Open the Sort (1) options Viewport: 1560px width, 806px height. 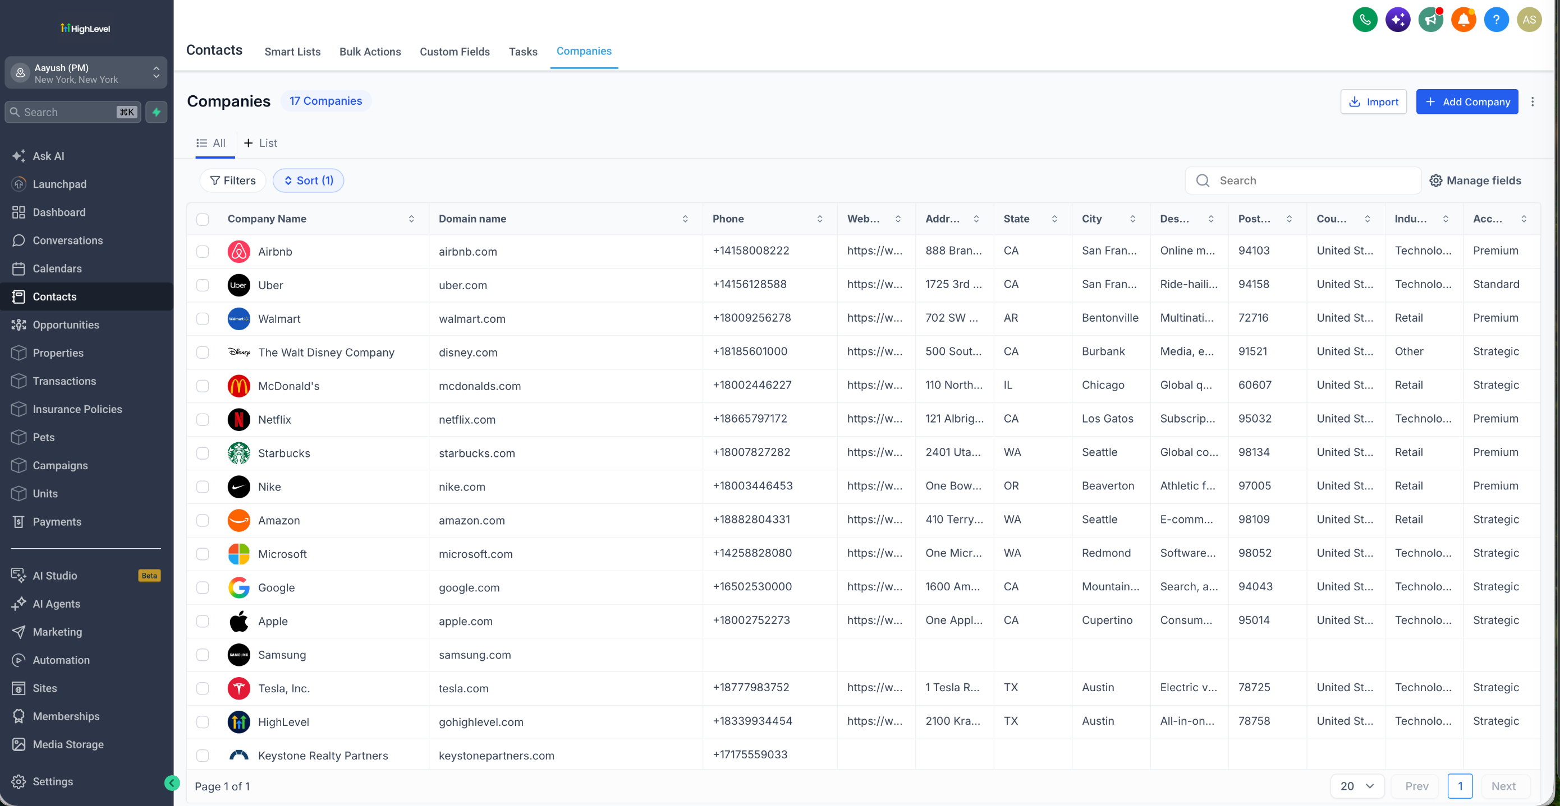coord(308,180)
